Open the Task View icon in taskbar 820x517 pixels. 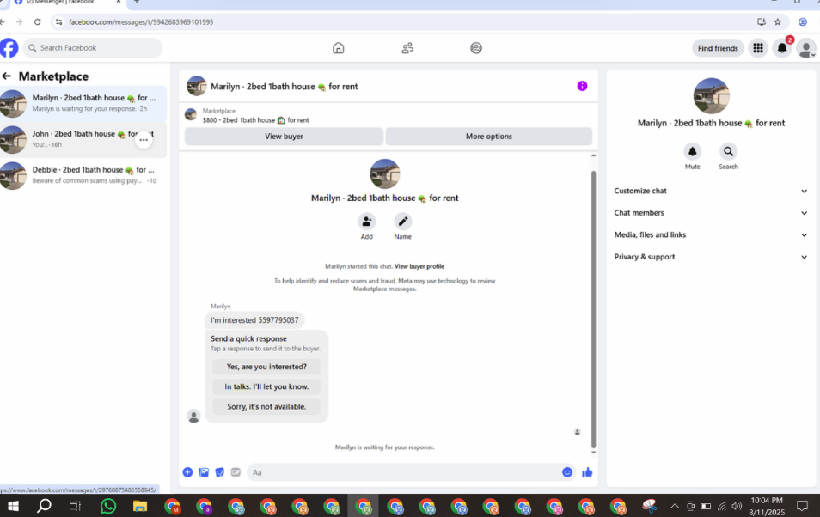pyautogui.click(x=76, y=506)
